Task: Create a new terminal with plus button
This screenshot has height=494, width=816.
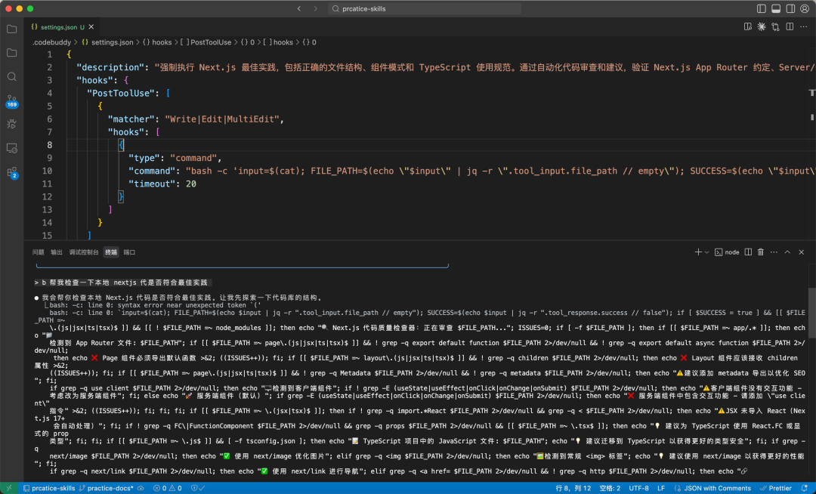Action: point(698,252)
